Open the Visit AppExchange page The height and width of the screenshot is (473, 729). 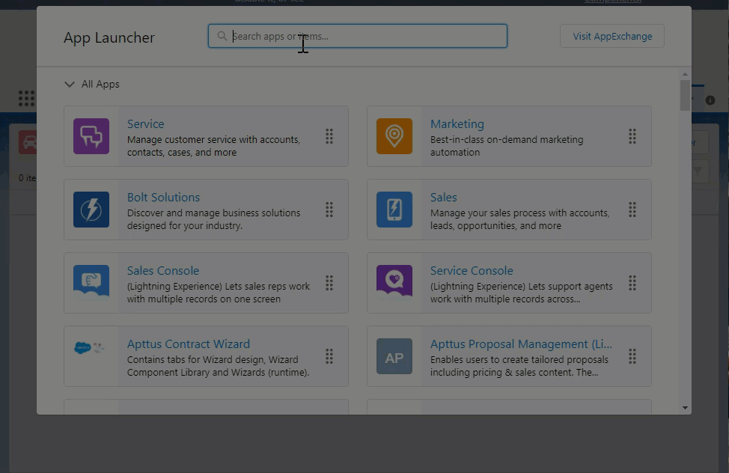point(611,35)
